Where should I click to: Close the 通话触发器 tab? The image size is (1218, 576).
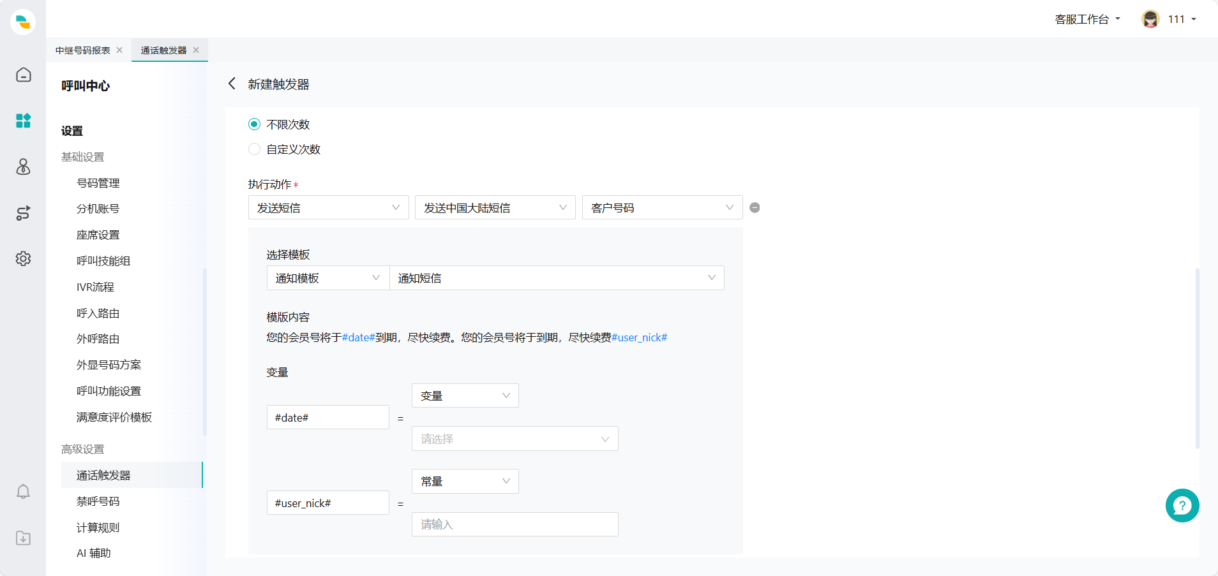pos(196,50)
